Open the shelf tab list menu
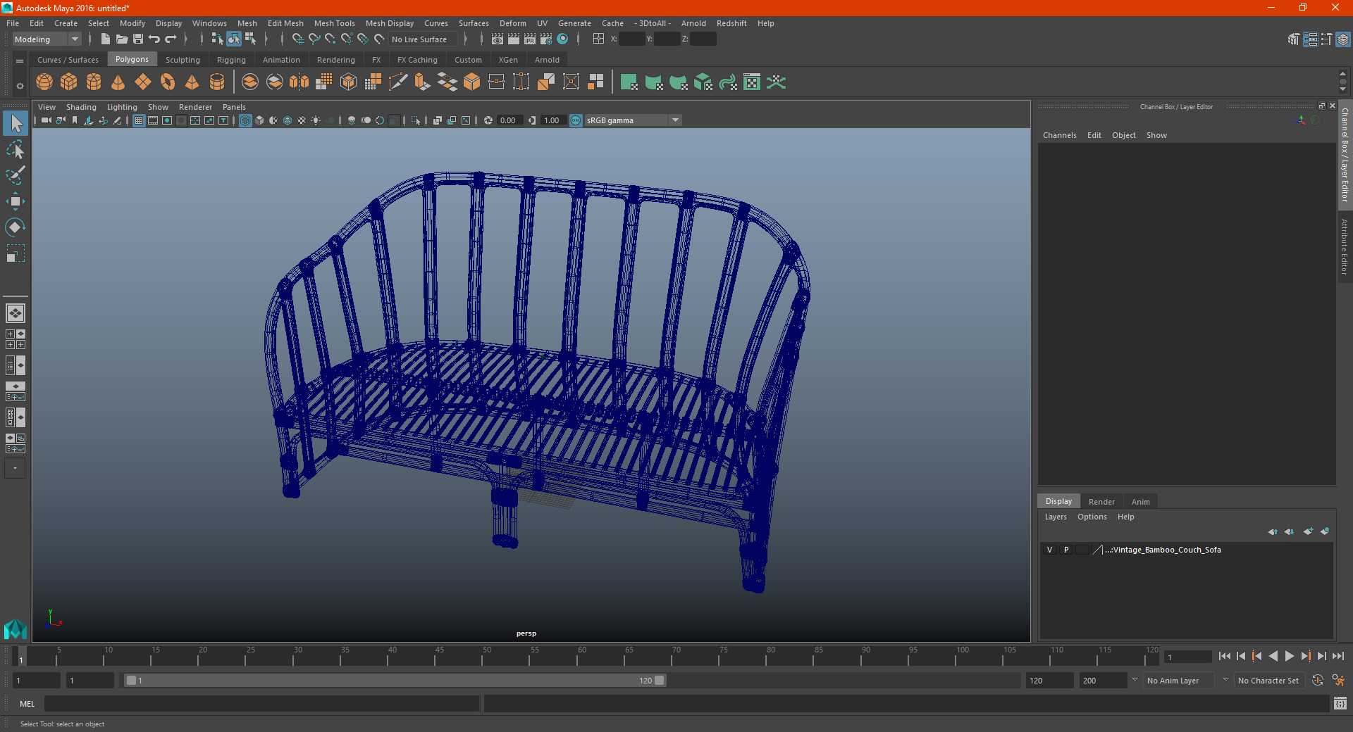 coord(20,61)
